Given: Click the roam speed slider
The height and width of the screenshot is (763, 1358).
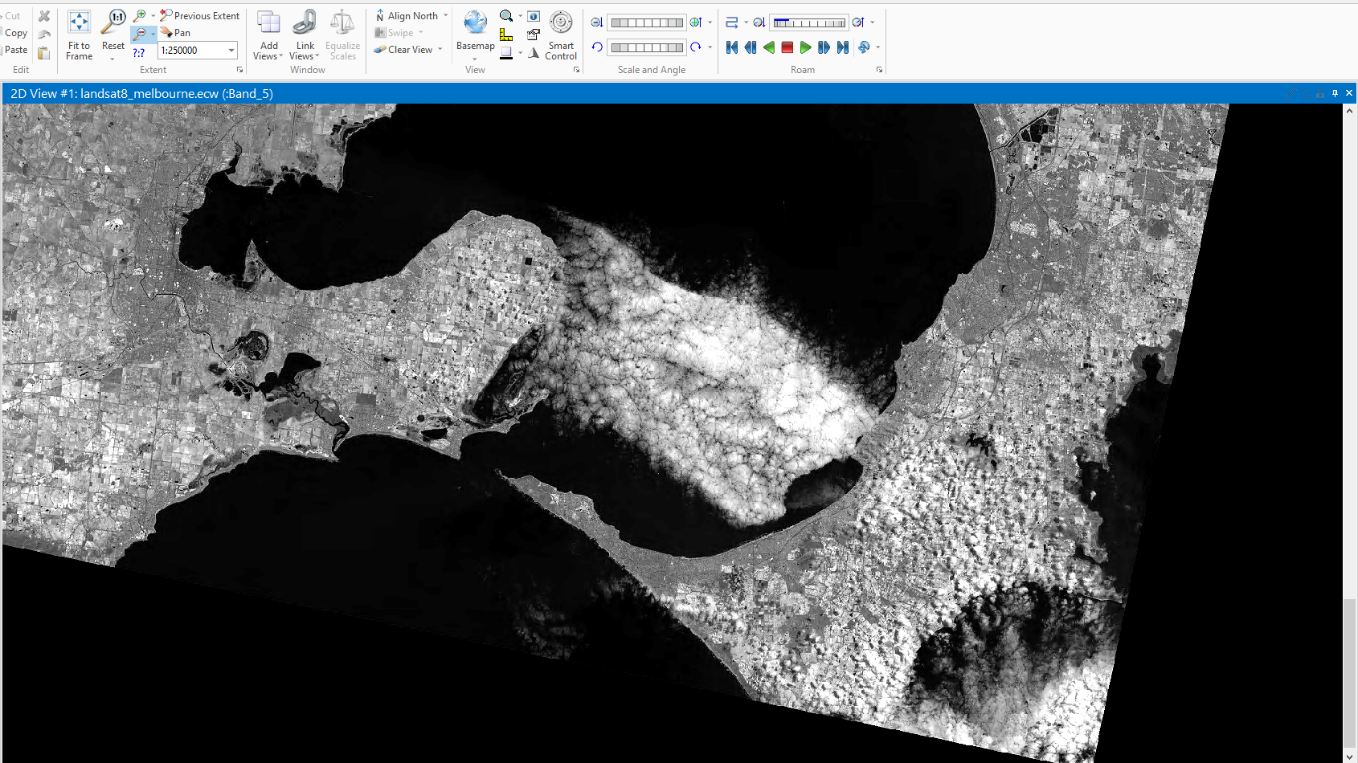Looking at the screenshot, I should [x=809, y=22].
